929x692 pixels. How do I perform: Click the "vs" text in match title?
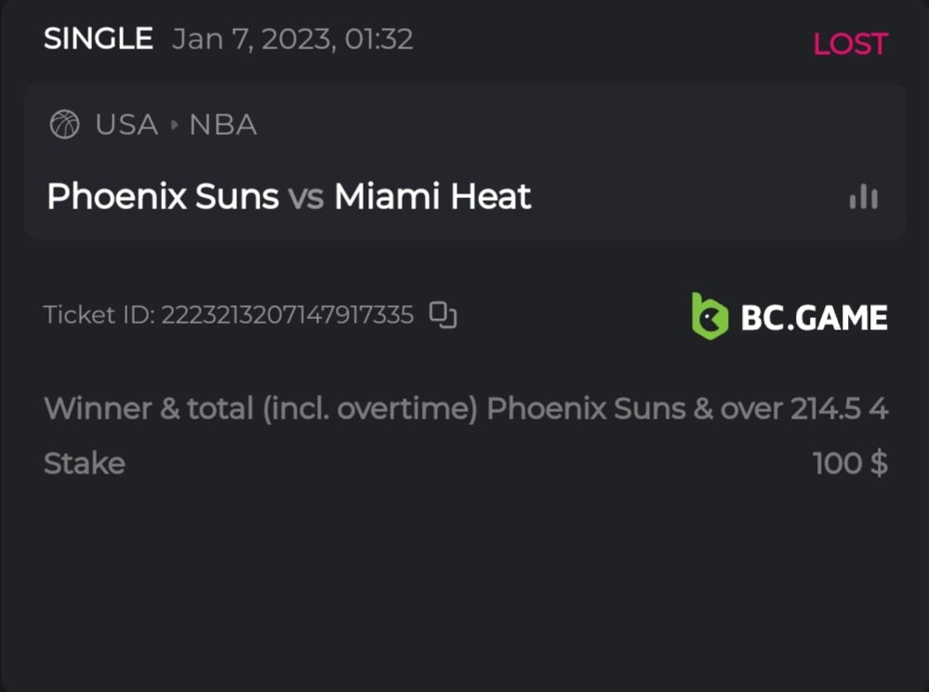[x=306, y=197]
